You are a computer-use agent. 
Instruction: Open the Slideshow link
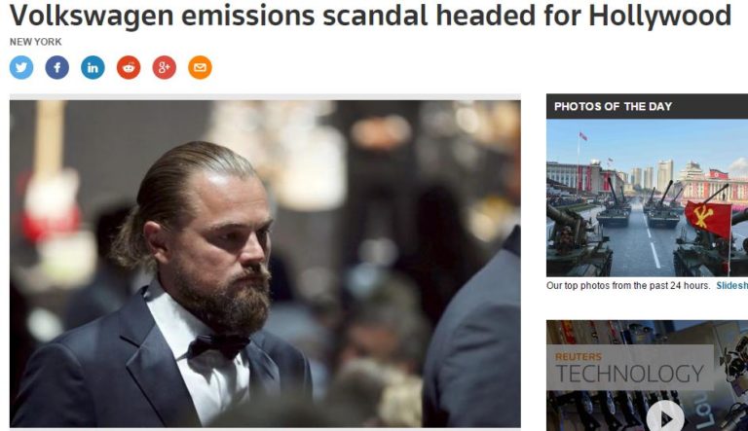(731, 286)
